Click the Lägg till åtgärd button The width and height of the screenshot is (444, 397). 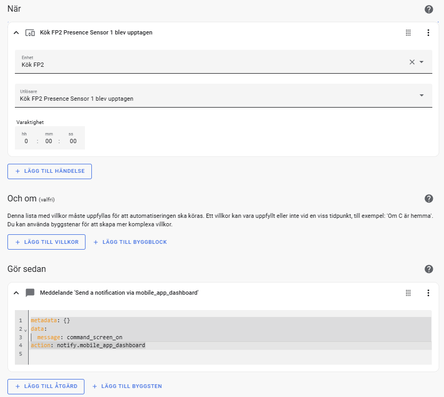tap(46, 386)
